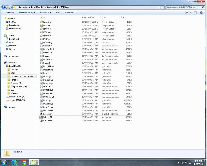
Task: Toggle the preview pane button
Action: [x=195, y=12]
